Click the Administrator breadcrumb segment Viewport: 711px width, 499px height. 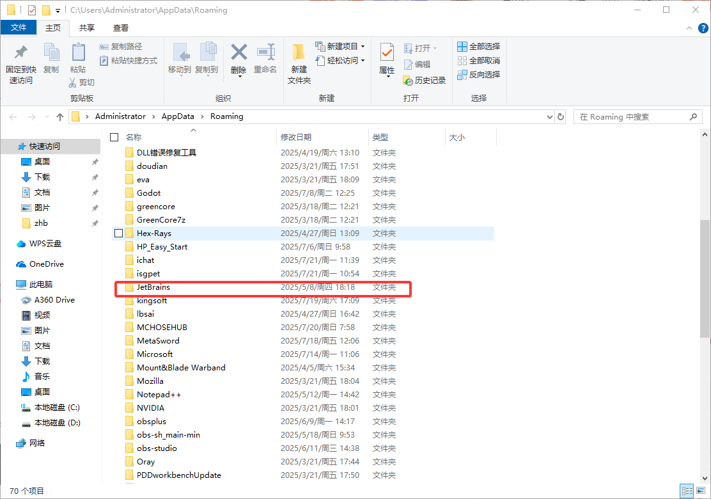pyautogui.click(x=120, y=116)
